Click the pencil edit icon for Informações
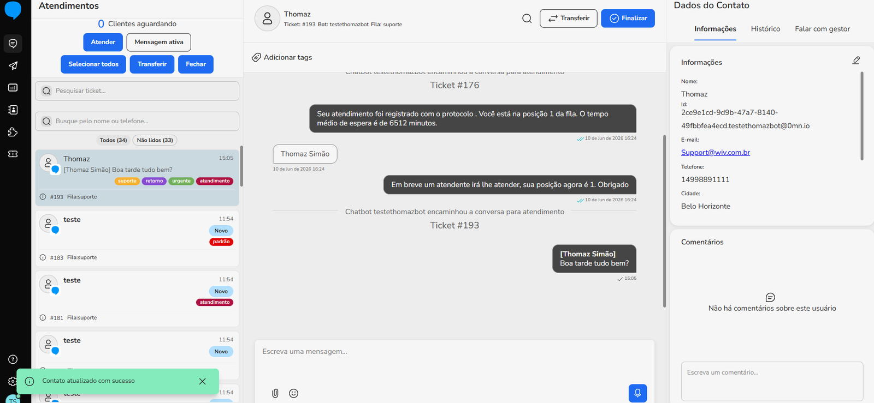The width and height of the screenshot is (874, 403). coord(856,61)
